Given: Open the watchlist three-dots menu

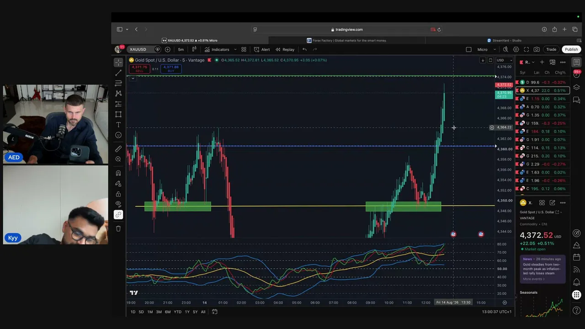Looking at the screenshot, I should click(563, 62).
